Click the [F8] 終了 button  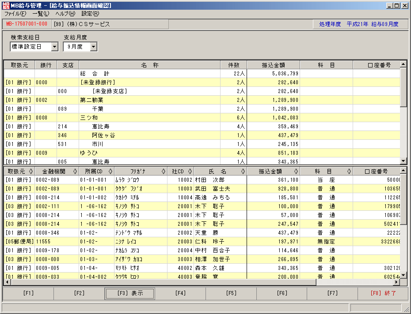tap(383, 293)
